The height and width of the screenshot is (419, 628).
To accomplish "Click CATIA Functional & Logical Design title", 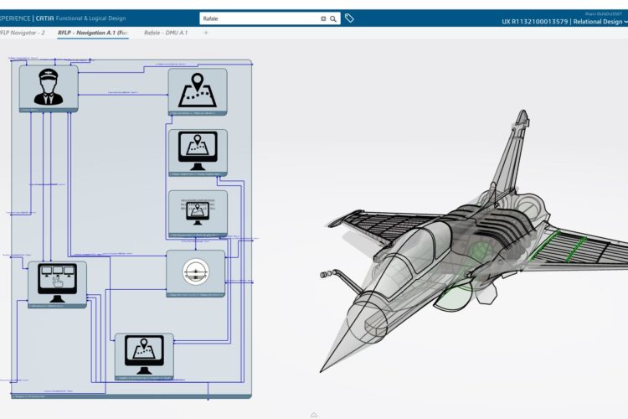I will pos(80,18).
